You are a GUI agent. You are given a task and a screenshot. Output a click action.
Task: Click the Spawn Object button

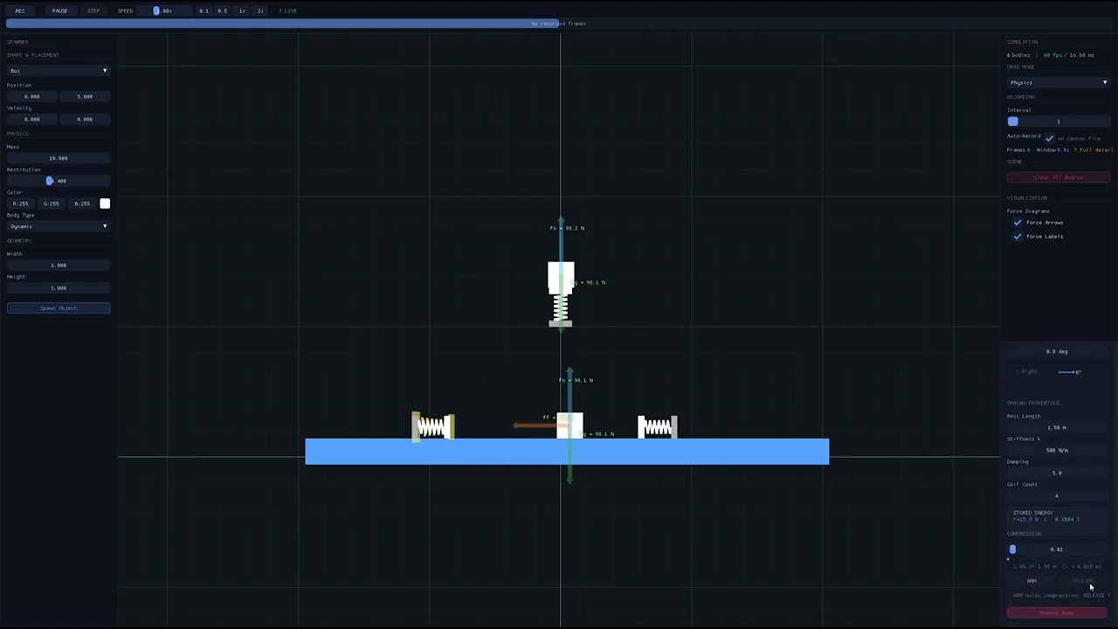[59, 308]
